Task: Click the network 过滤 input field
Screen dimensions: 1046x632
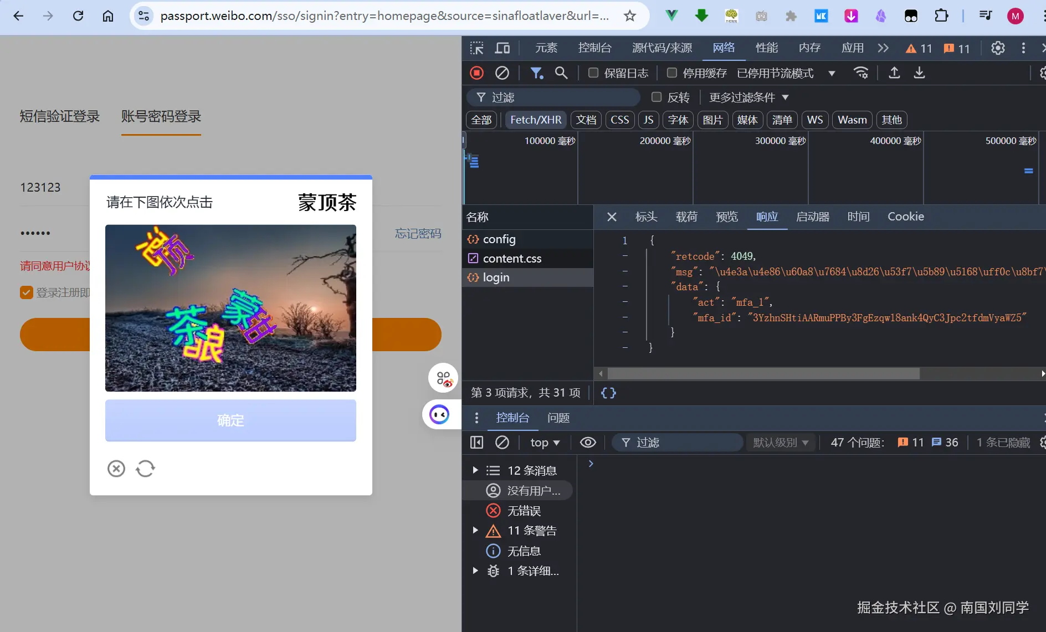Action: pos(553,97)
